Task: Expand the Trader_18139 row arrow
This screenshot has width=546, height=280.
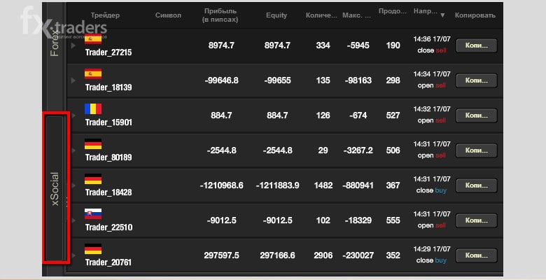Action: pyautogui.click(x=73, y=80)
